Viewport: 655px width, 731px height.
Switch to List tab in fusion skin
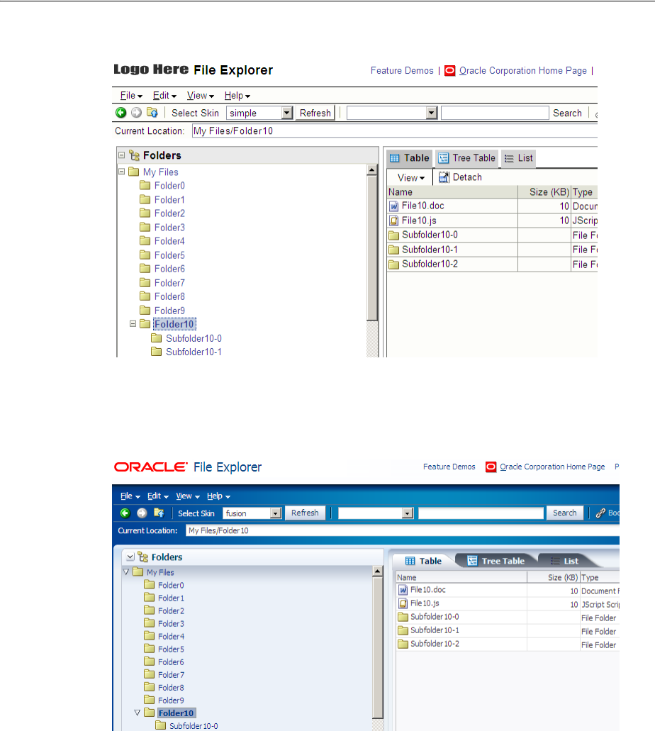[x=564, y=561]
